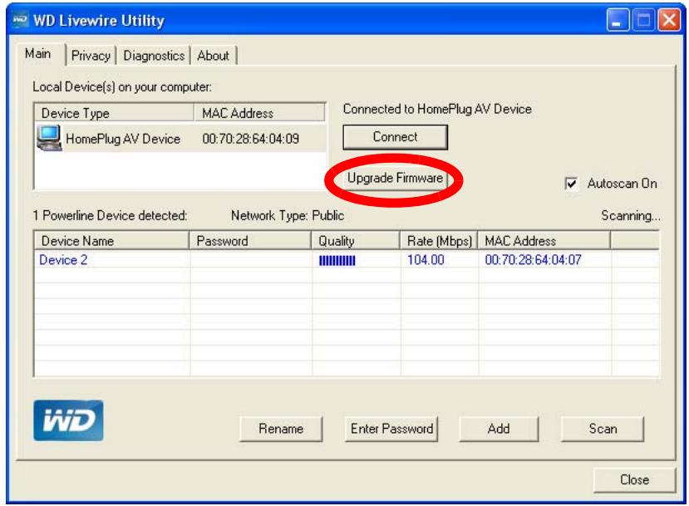Click the Close button at bottom
The height and width of the screenshot is (506, 689).
point(634,479)
